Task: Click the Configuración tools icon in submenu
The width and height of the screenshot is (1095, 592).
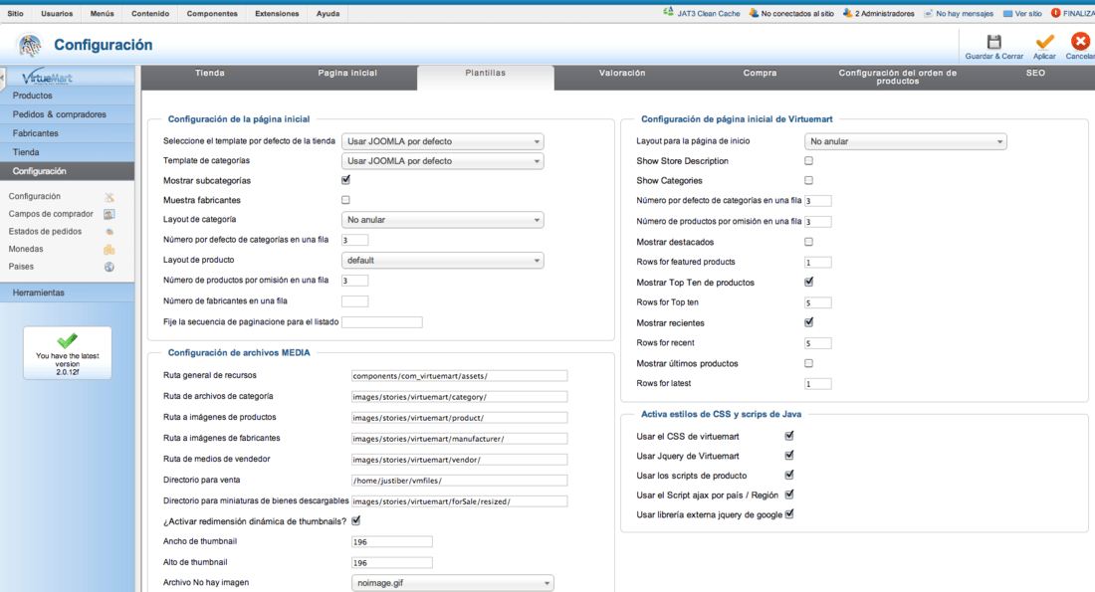Action: pyautogui.click(x=109, y=197)
